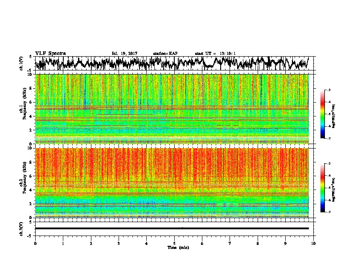Click the ch.2 "Frequency (kHz)" axis label

25,178
